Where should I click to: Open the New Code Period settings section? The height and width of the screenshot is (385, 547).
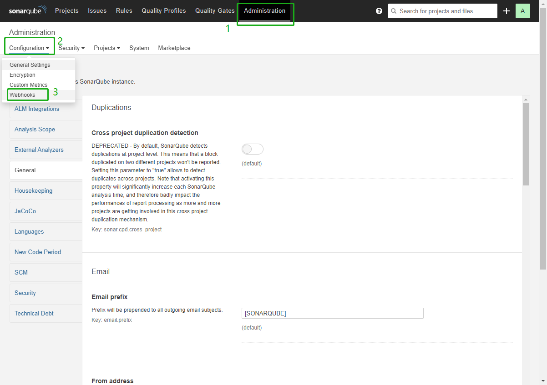[38, 252]
